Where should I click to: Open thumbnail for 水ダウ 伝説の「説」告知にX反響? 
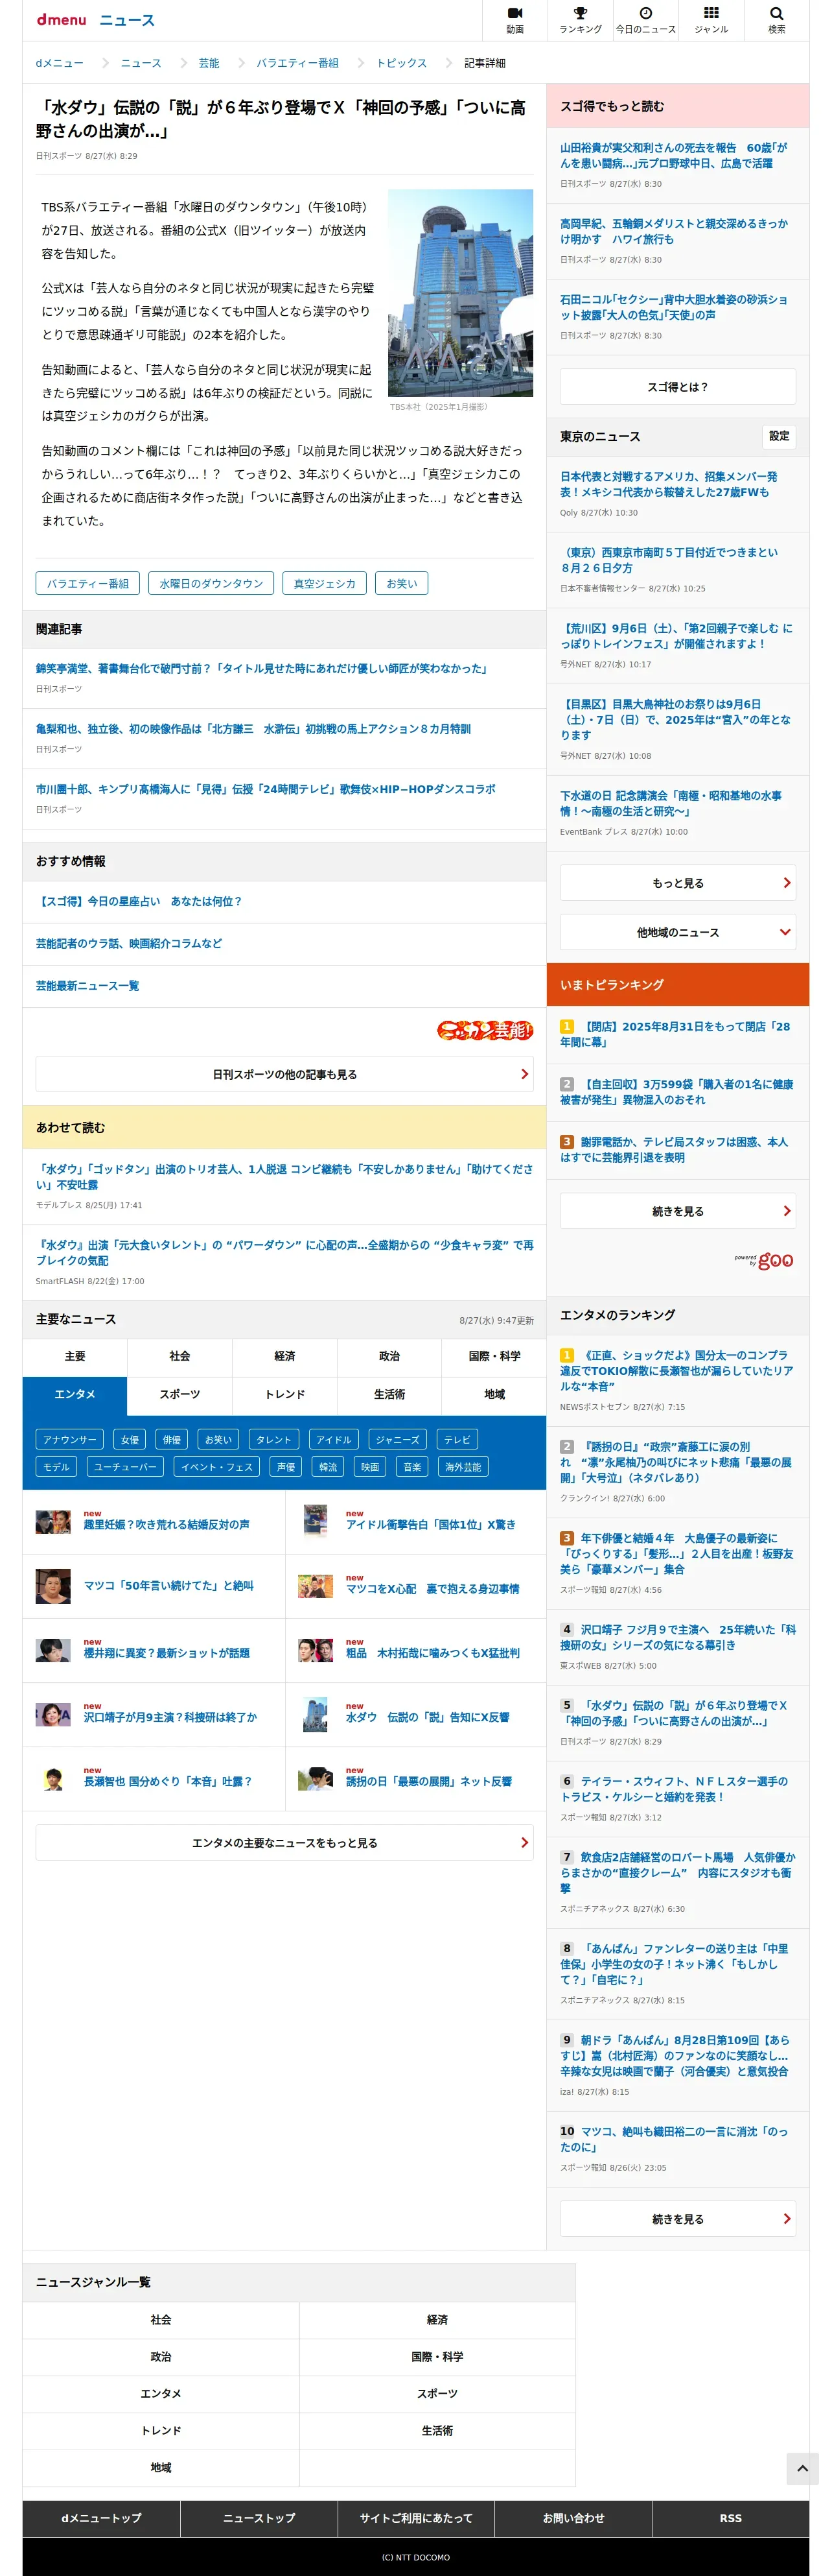316,1714
